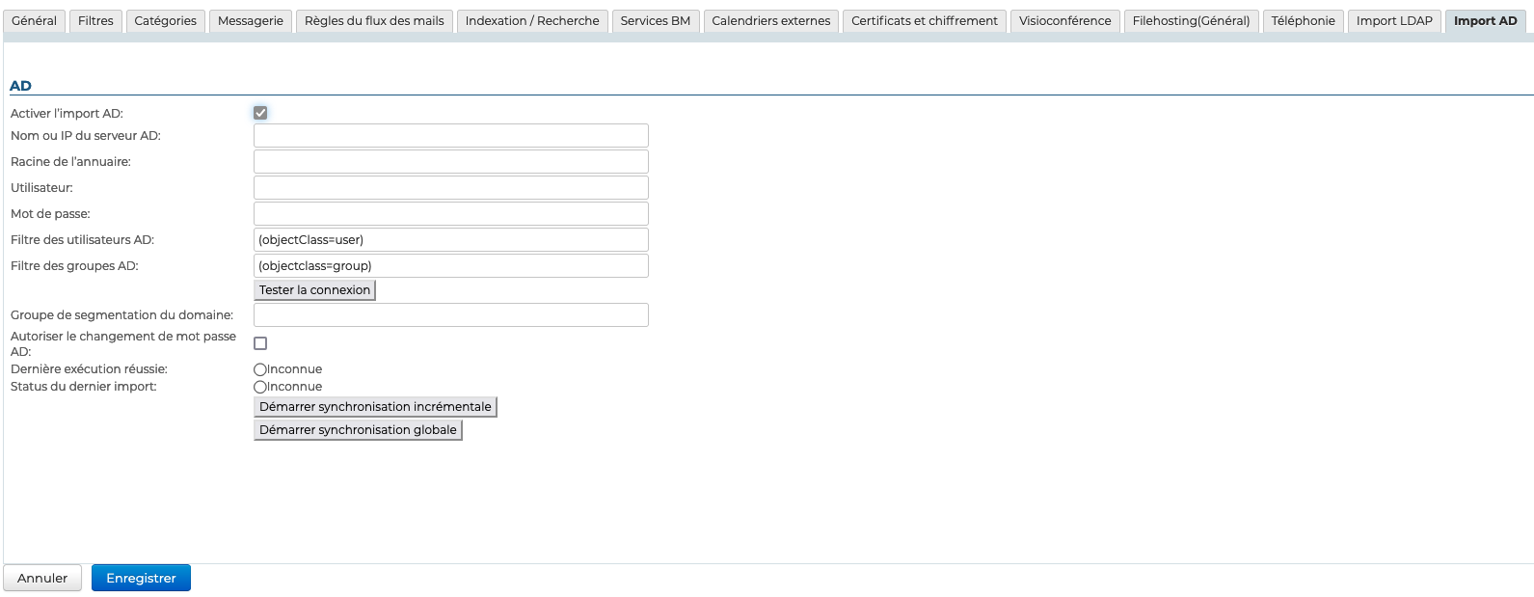Click the Status du dernier import indicator
The width and height of the screenshot is (1534, 597).
pos(260,387)
